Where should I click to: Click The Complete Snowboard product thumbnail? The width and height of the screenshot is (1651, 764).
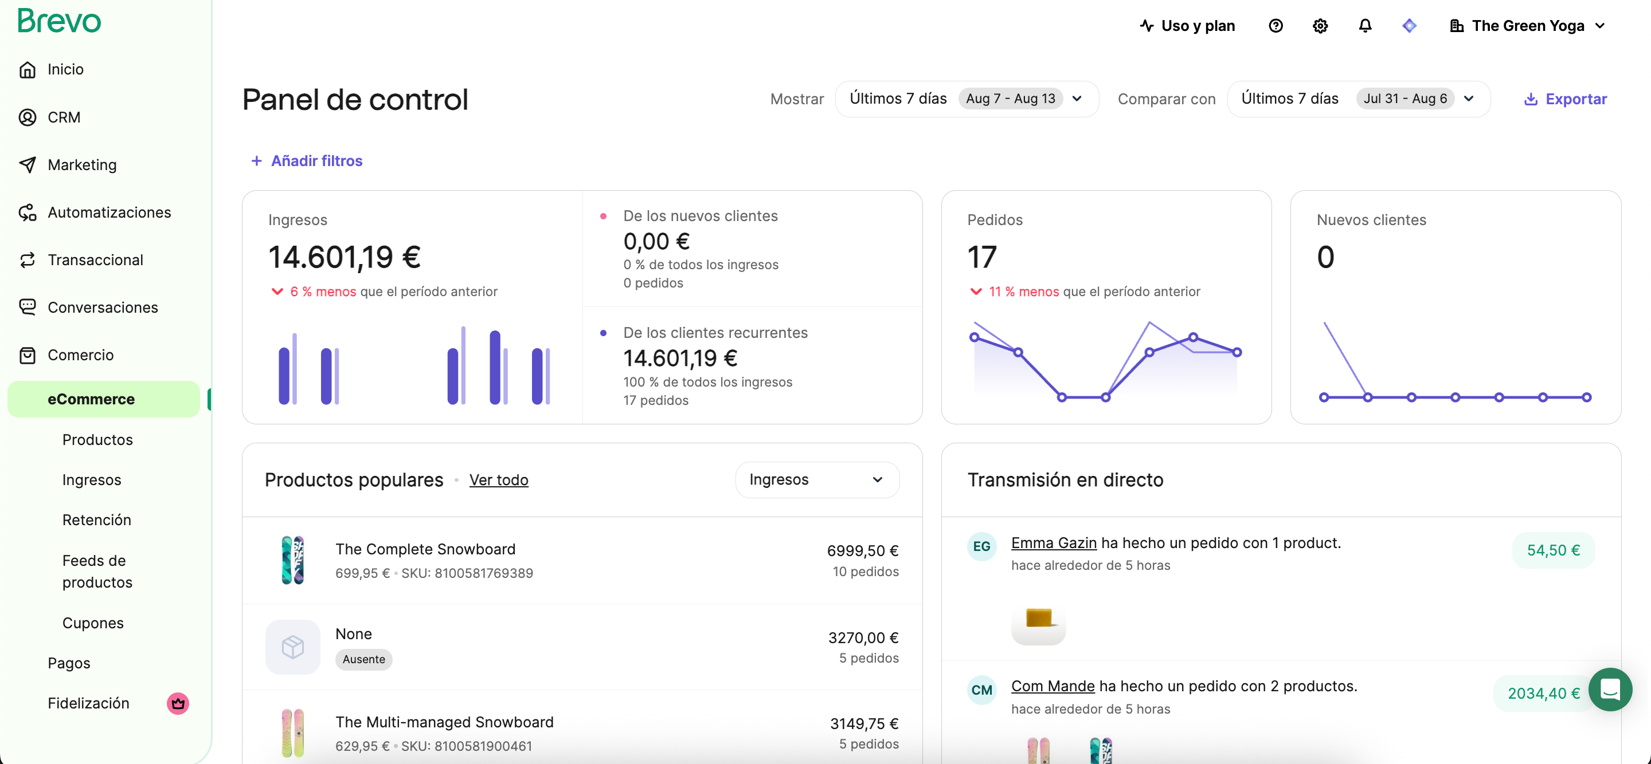[293, 560]
